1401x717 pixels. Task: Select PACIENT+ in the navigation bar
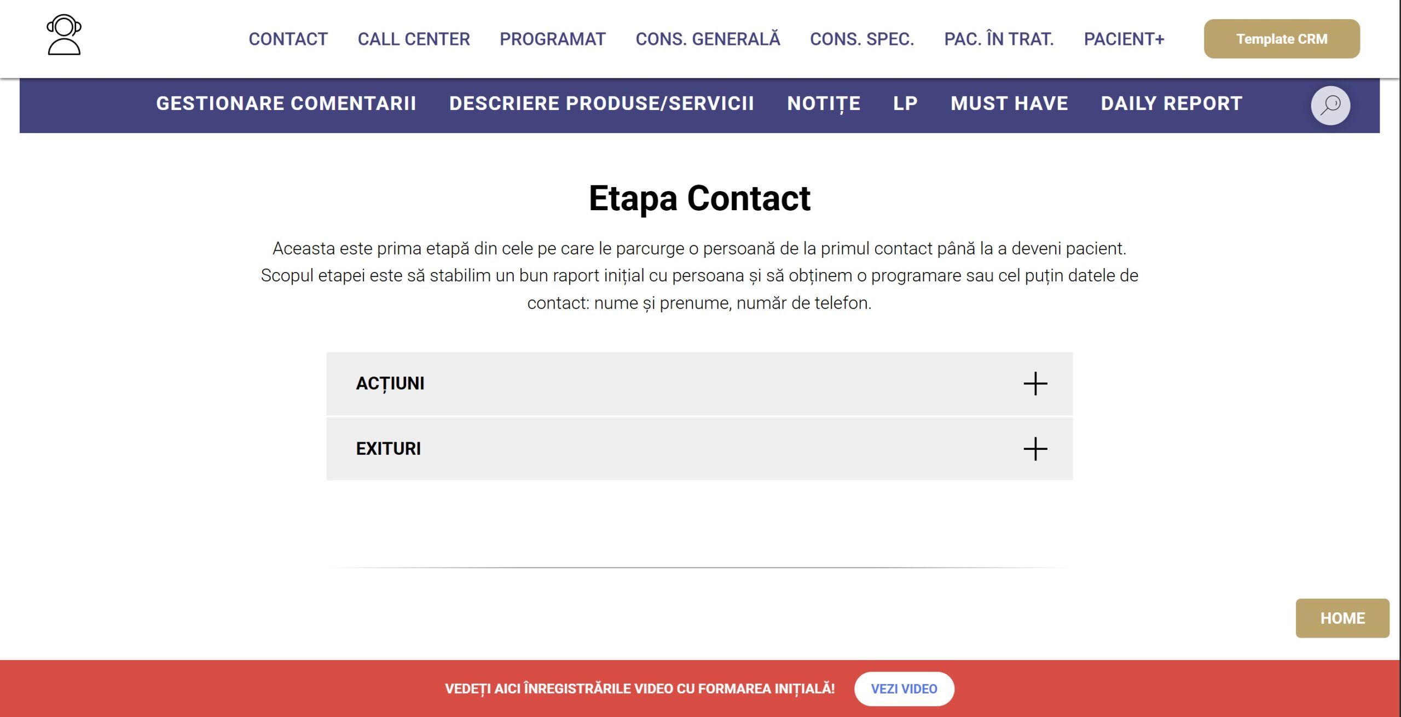click(x=1124, y=39)
